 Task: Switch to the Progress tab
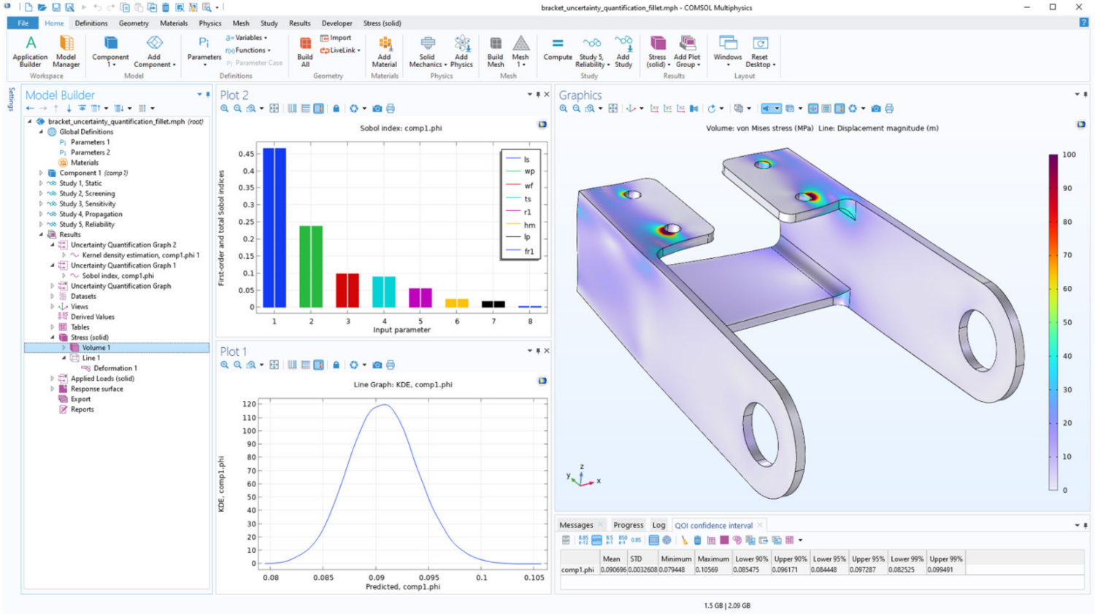(x=628, y=524)
